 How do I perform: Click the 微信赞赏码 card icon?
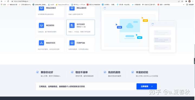tap(41, 25)
